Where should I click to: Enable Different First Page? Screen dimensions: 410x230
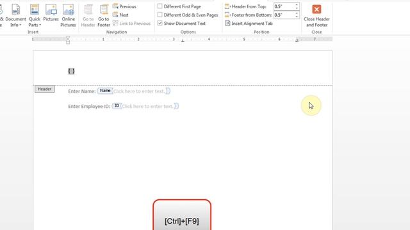tap(179, 6)
